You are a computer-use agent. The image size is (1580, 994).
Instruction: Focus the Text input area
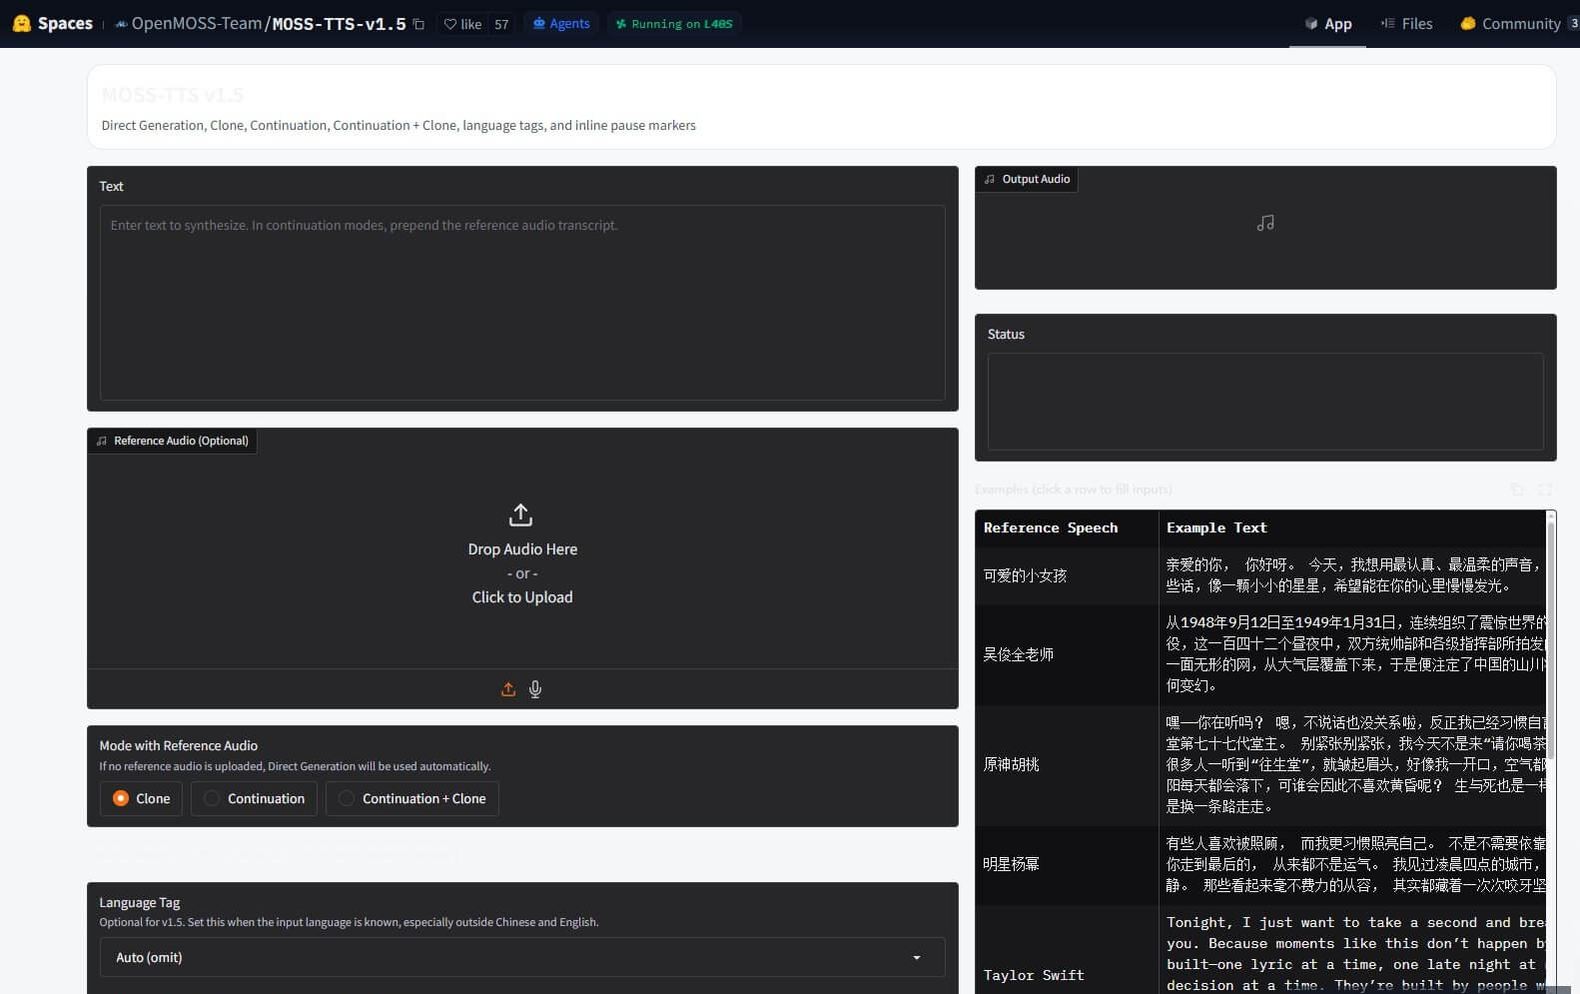click(x=522, y=303)
